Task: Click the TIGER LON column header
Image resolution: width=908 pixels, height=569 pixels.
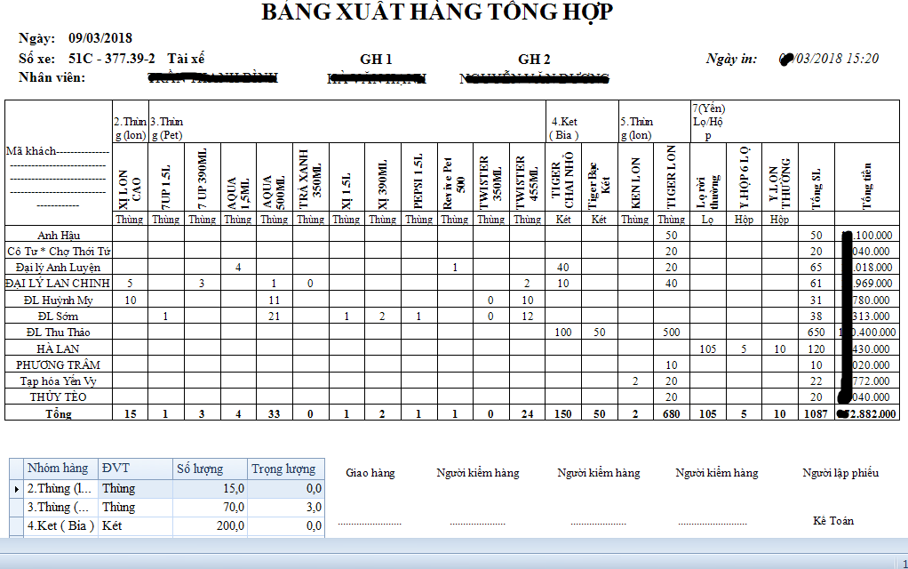Action: (x=671, y=177)
